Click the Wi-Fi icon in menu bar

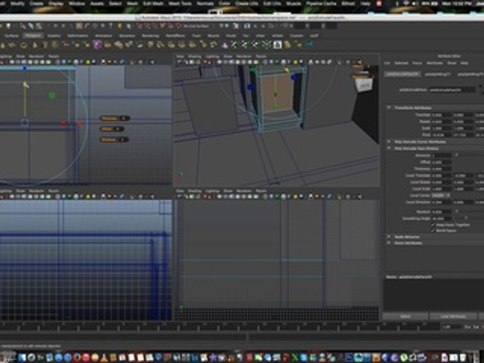click(x=406, y=4)
